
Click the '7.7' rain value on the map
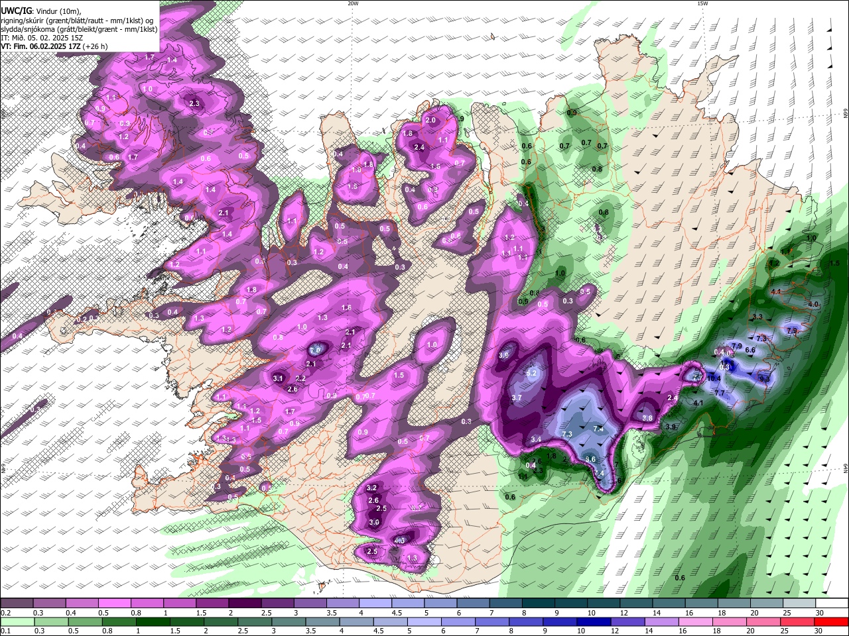tap(719, 393)
